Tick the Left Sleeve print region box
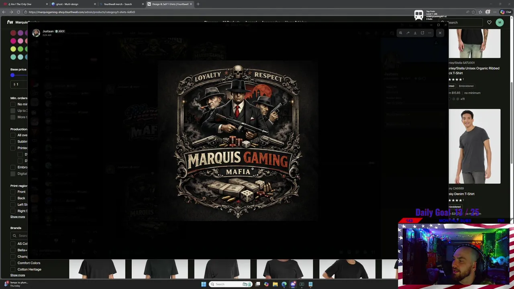The image size is (514, 289). (13, 205)
